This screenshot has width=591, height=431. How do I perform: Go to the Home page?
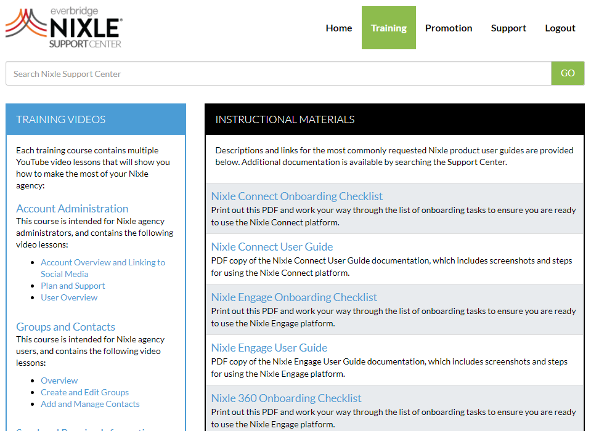339,28
